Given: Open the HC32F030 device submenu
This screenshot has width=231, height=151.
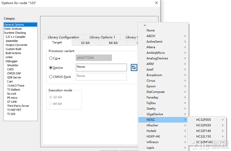Looking at the screenshot, I should click(207, 125).
